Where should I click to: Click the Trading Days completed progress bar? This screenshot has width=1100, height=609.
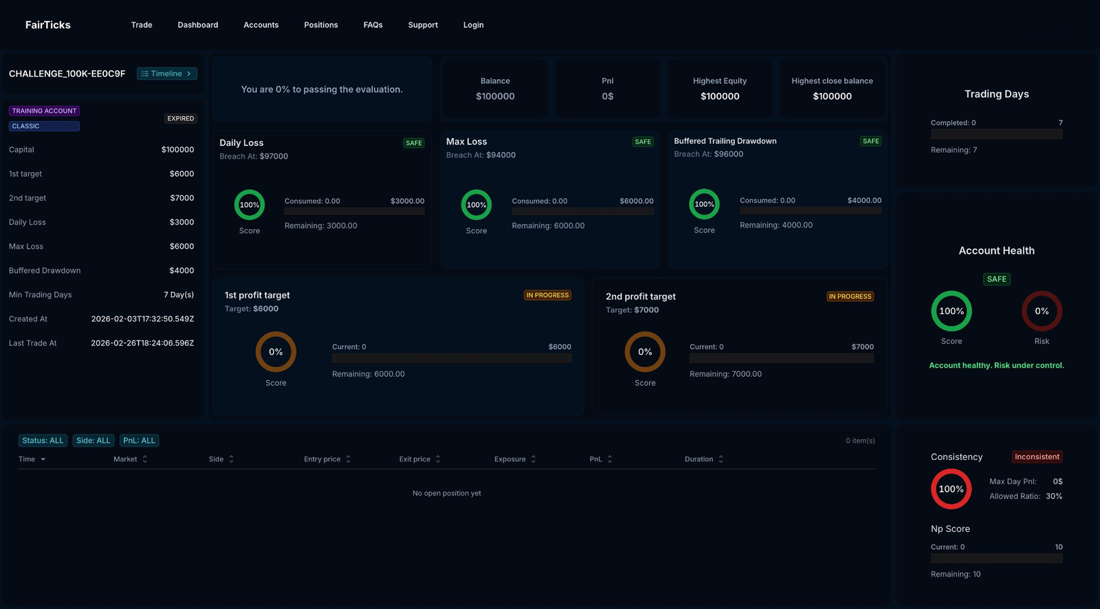click(x=997, y=135)
